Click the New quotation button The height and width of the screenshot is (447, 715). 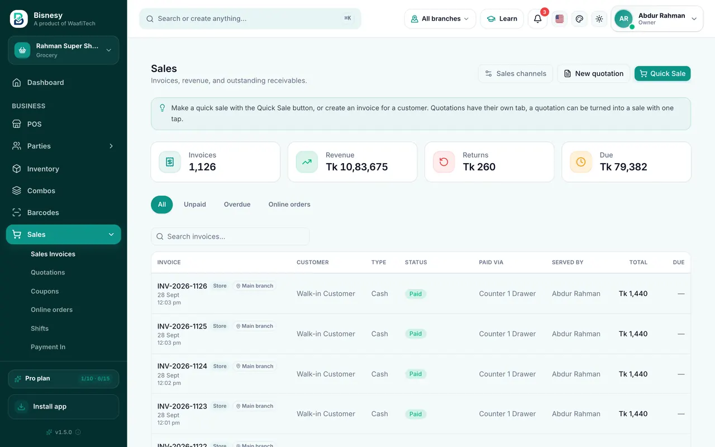point(594,74)
